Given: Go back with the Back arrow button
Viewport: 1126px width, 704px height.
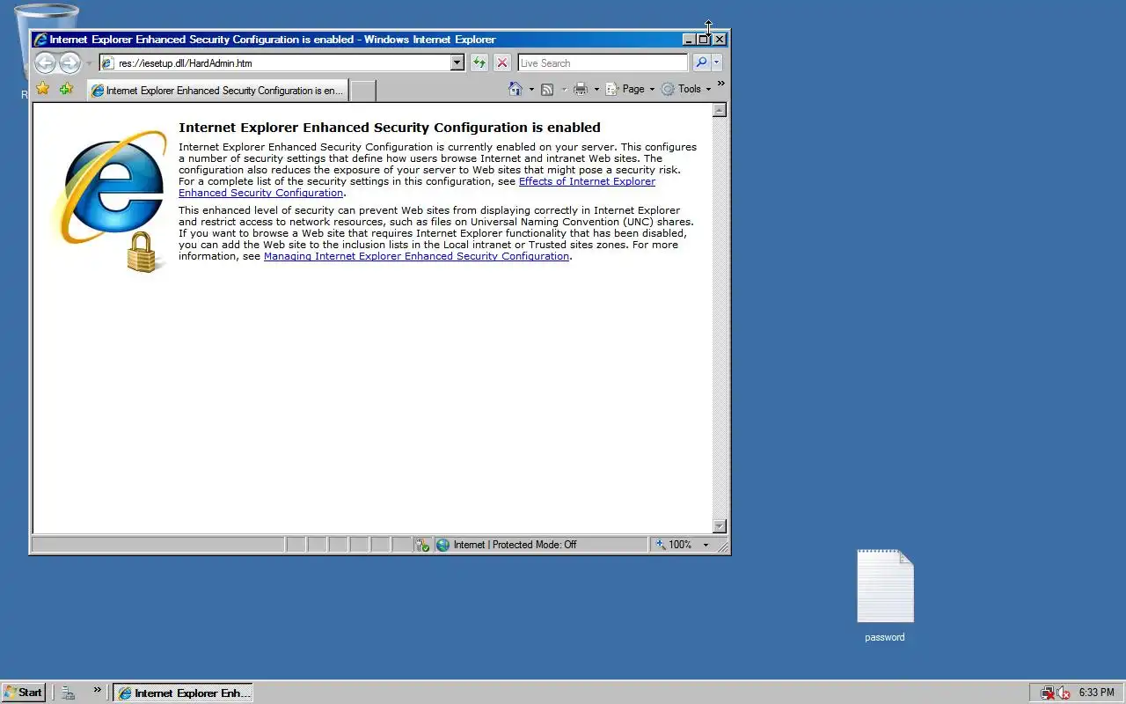Looking at the screenshot, I should point(45,62).
